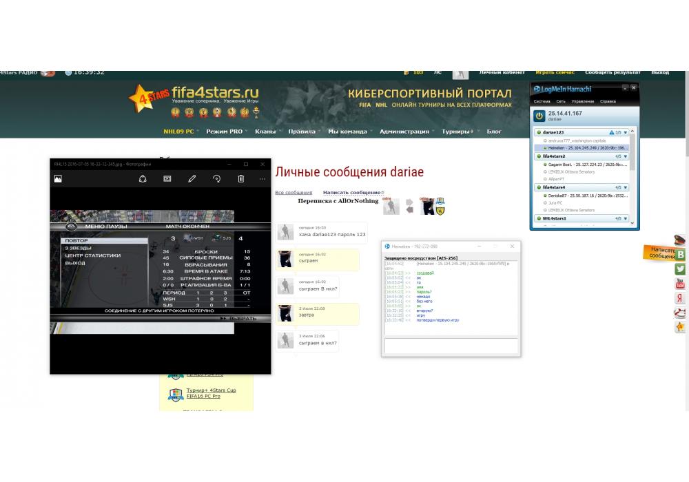Click the pencil Edit icon in Photos
Viewport: 689px width, 482px height.
(x=192, y=178)
